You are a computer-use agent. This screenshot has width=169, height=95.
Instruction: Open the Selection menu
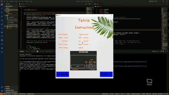pyautogui.click(x=12, y=1)
